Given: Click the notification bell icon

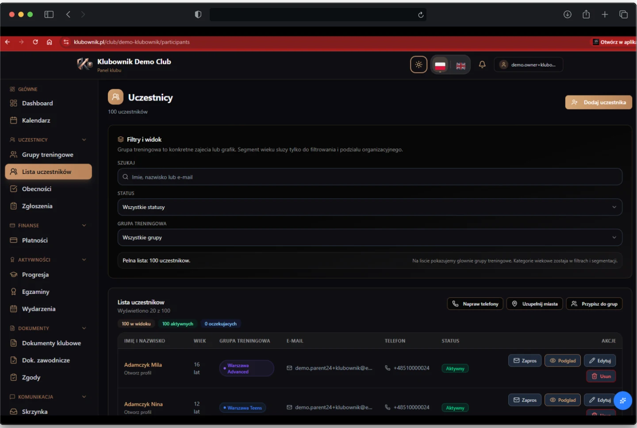Looking at the screenshot, I should (482, 65).
